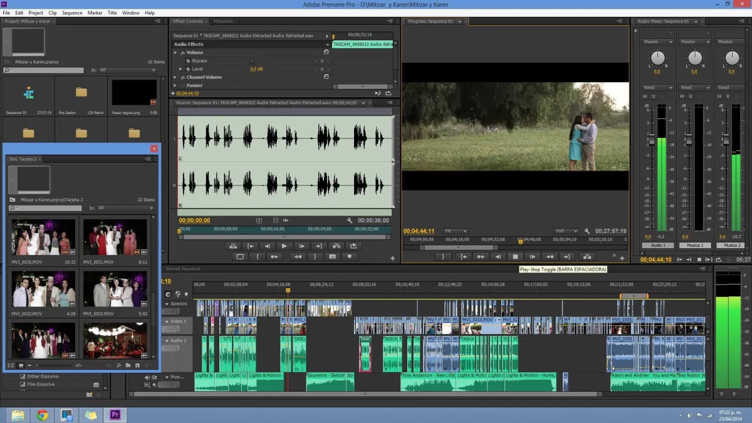Solo the Audio 1 mixer channel

point(653,97)
